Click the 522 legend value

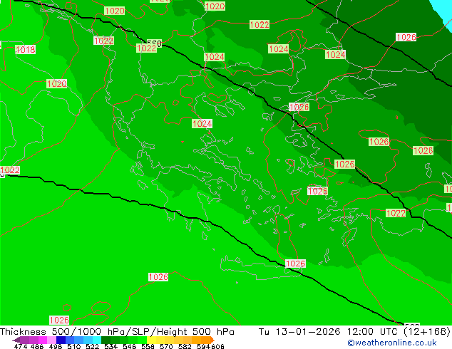click(x=92, y=346)
